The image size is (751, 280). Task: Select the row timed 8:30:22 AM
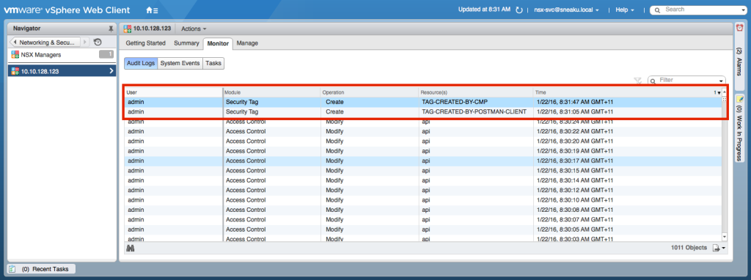click(x=423, y=131)
